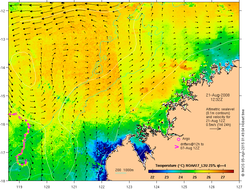Click the IMOS copyright timestamp text
Viewport: 245px width, 189px height.
click(243, 143)
